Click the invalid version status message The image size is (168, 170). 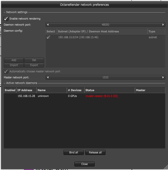[x=102, y=96]
